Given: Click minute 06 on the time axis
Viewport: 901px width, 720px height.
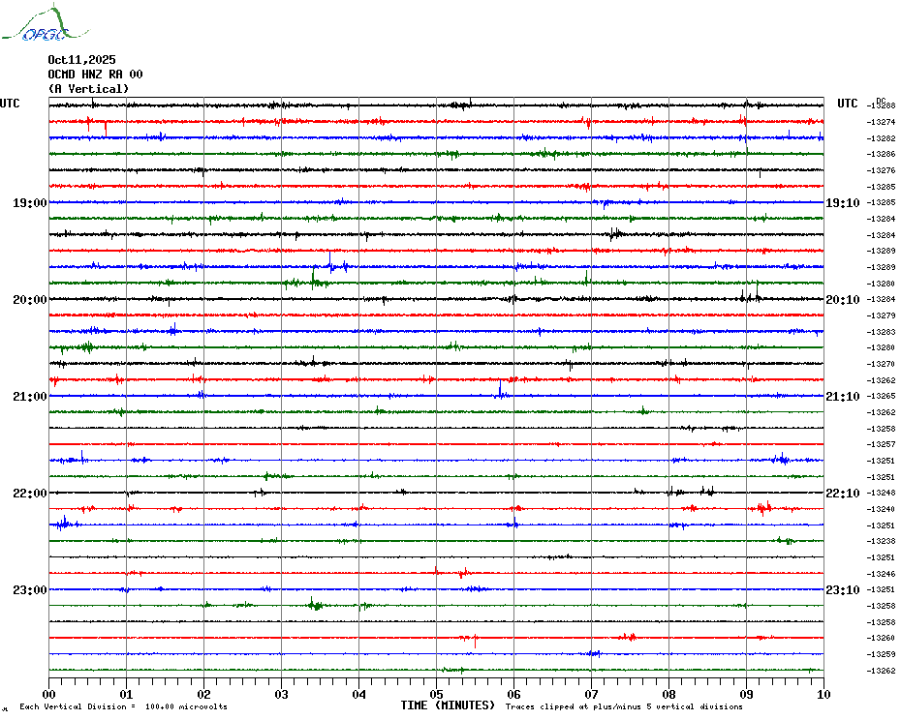Looking at the screenshot, I should (x=513, y=694).
